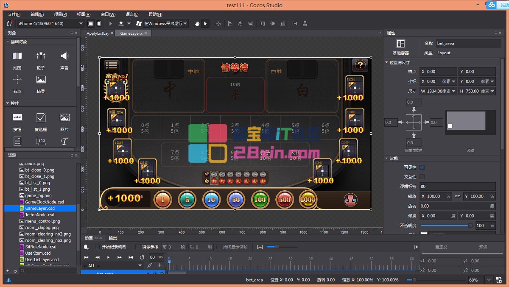Switch canvas to portrait orientation
Image resolution: width=509 pixels, height=287 pixels.
pyautogui.click(x=99, y=24)
